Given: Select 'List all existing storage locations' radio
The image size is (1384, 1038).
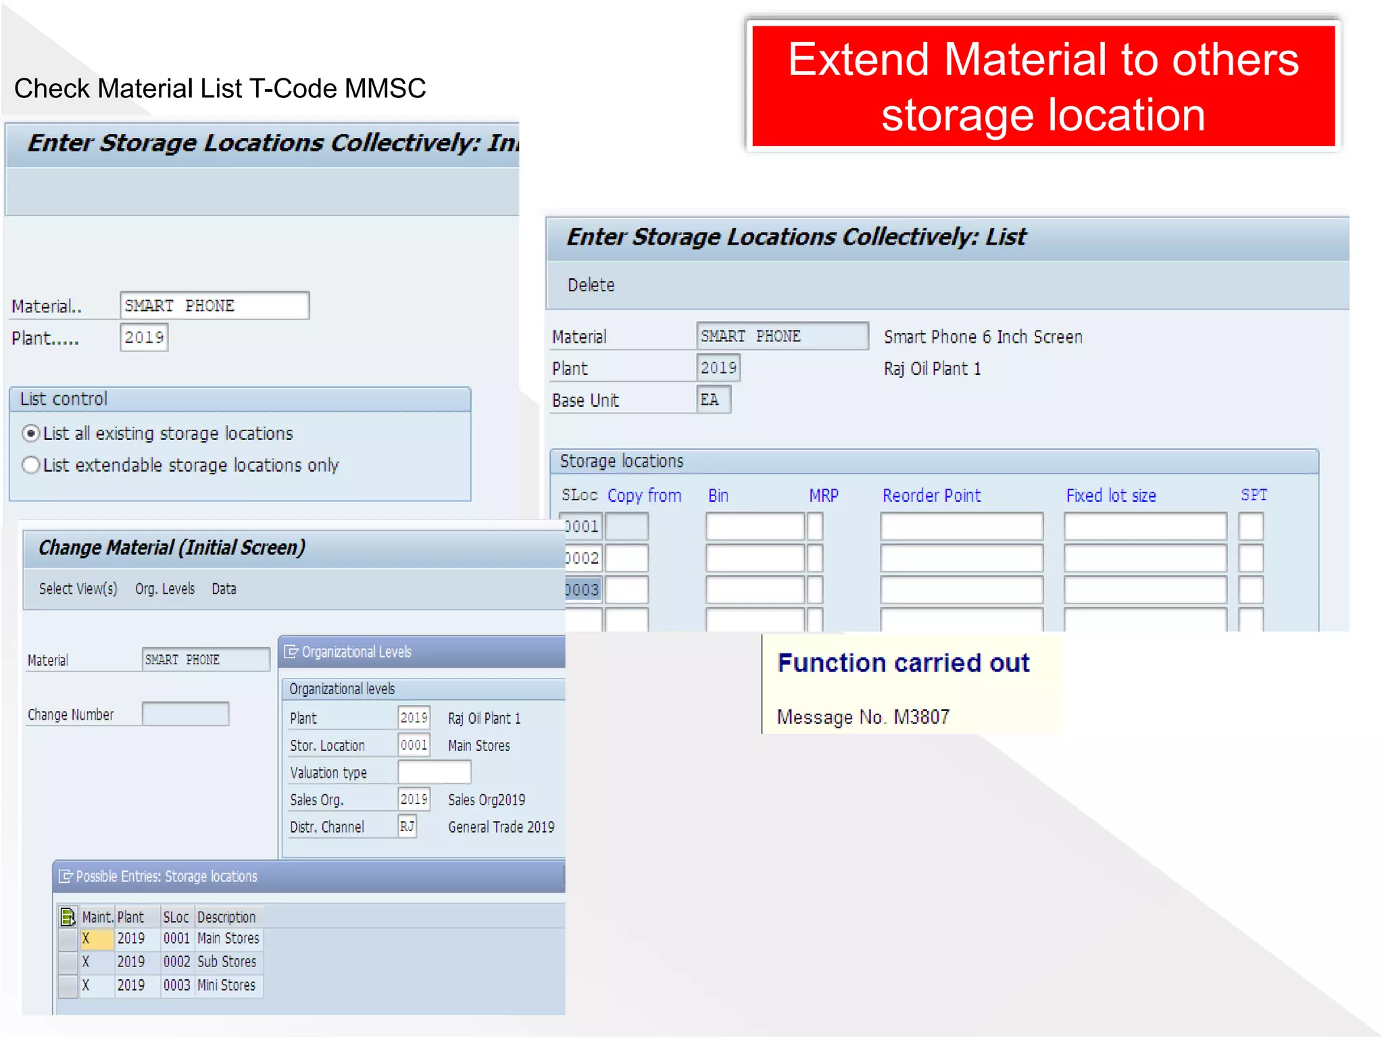Looking at the screenshot, I should tap(31, 433).
